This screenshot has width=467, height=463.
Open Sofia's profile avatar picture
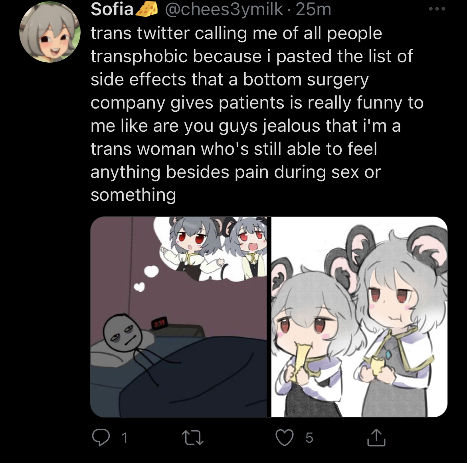(50, 32)
